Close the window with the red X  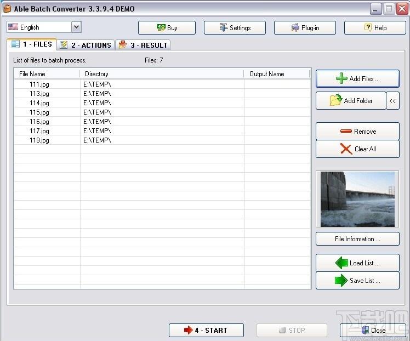[x=402, y=9]
